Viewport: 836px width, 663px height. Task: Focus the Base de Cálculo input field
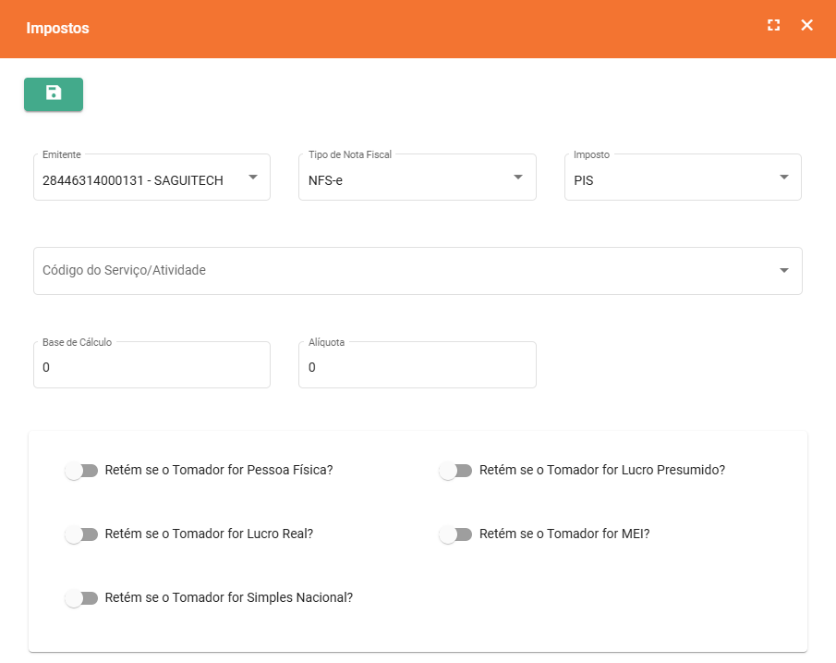(151, 367)
